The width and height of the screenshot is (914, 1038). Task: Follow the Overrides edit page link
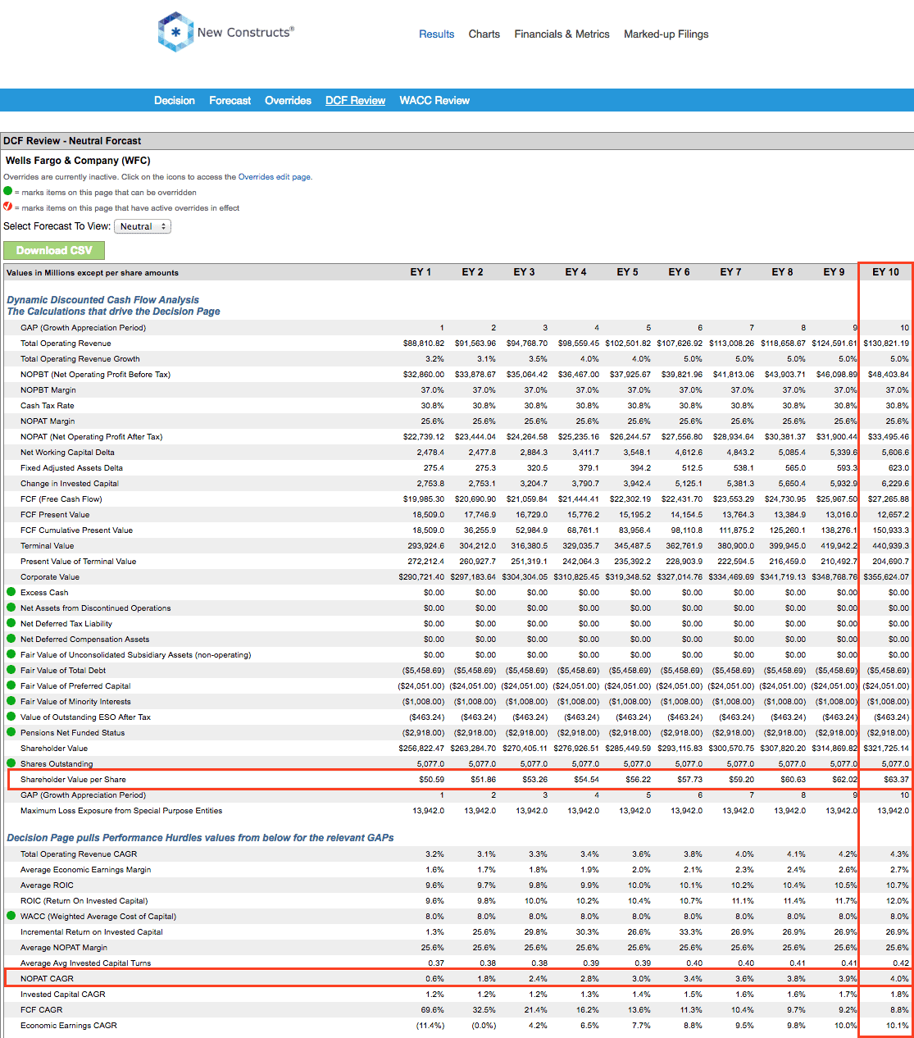click(x=275, y=176)
